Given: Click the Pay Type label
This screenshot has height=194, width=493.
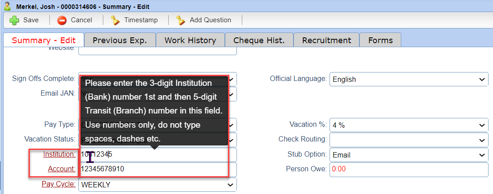Looking at the screenshot, I should pos(60,124).
